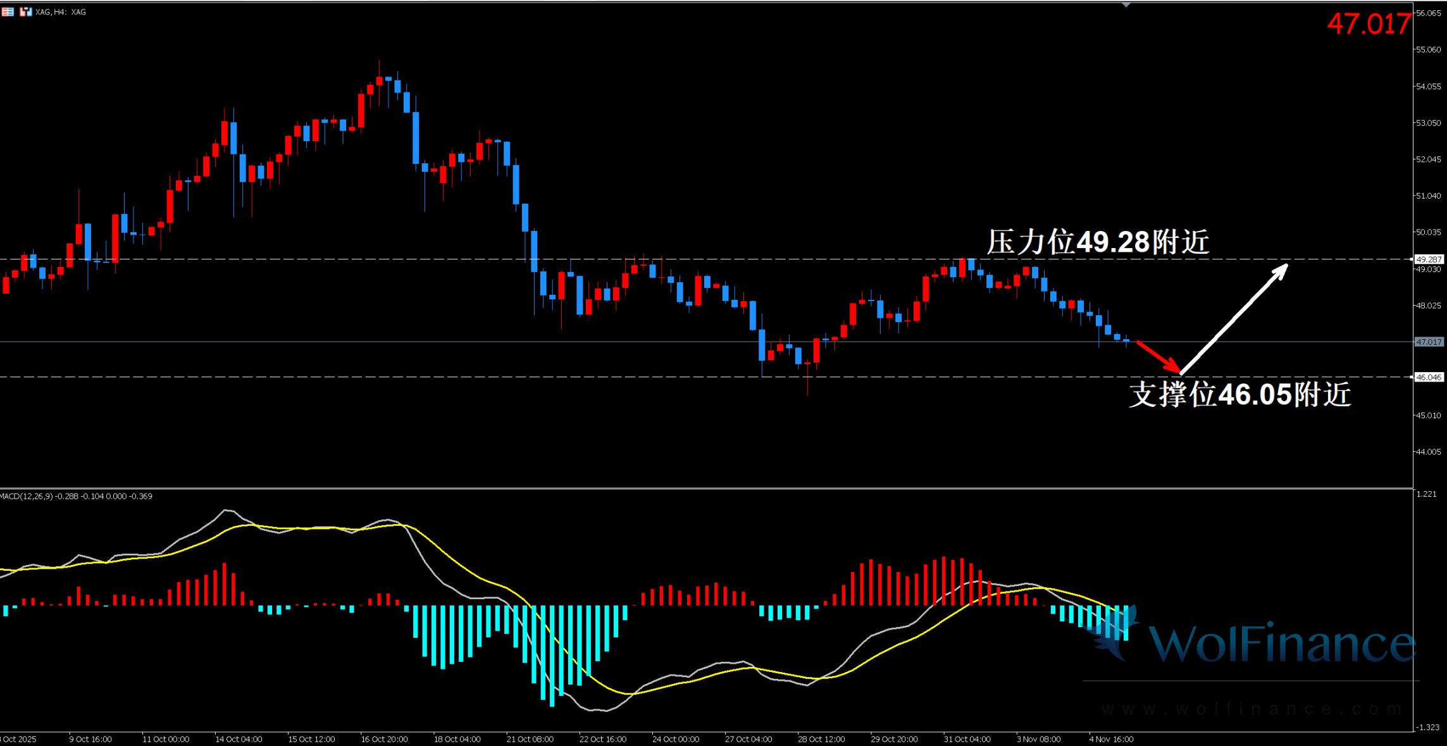
Task: Click the 47.017 current price axis tag
Action: pos(1429,342)
